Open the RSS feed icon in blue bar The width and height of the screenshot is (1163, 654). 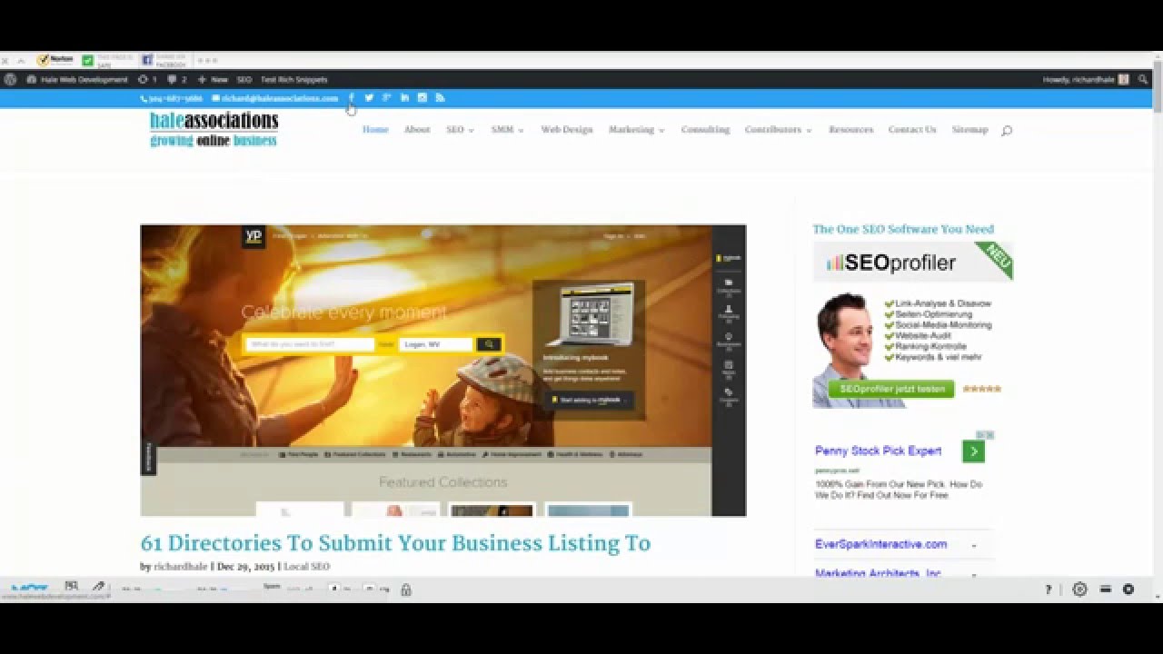pyautogui.click(x=440, y=98)
